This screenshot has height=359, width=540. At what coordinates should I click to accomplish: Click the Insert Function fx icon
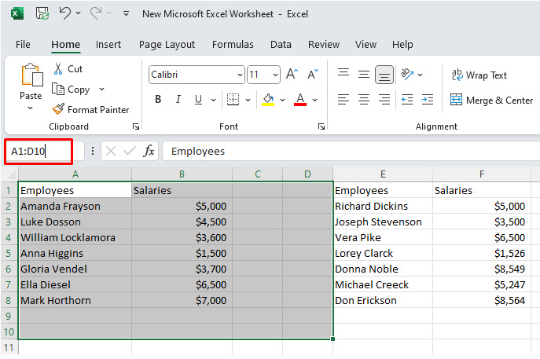[x=149, y=151]
